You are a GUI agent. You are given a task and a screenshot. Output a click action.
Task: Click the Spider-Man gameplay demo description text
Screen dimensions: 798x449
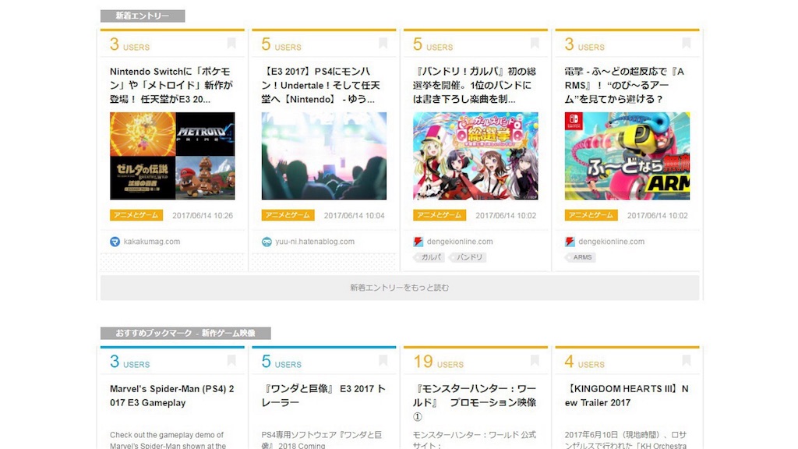pos(168,440)
